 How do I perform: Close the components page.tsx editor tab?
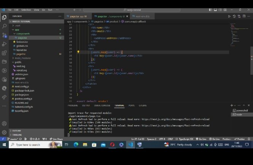(x=127, y=16)
